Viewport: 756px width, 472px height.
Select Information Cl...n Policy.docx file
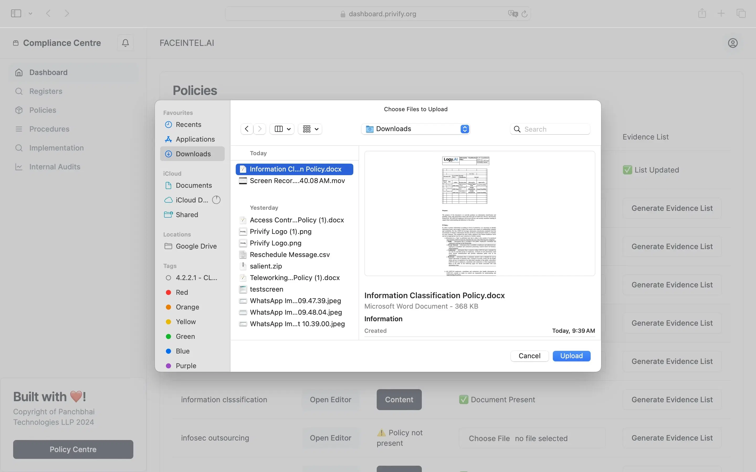coord(294,169)
